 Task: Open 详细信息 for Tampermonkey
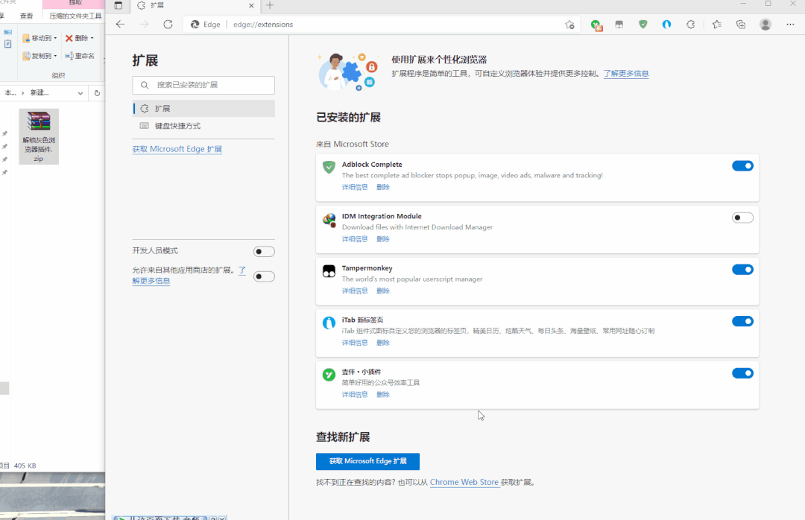coord(355,291)
